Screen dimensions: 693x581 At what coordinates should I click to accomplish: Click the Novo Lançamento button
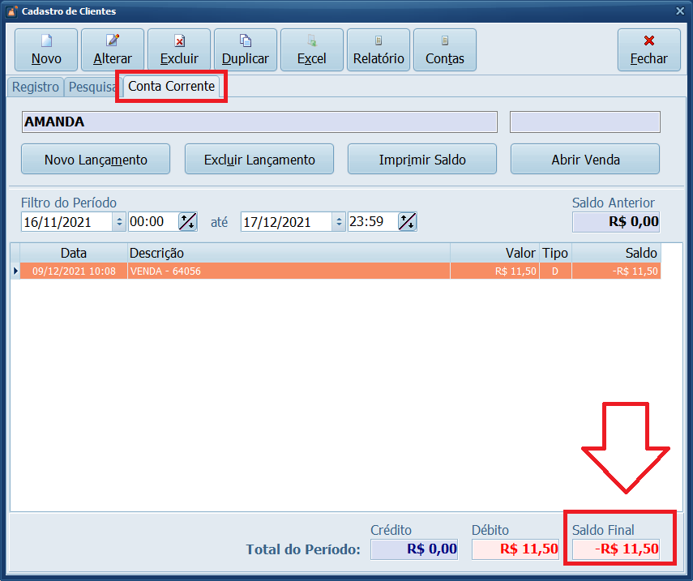pyautogui.click(x=96, y=160)
